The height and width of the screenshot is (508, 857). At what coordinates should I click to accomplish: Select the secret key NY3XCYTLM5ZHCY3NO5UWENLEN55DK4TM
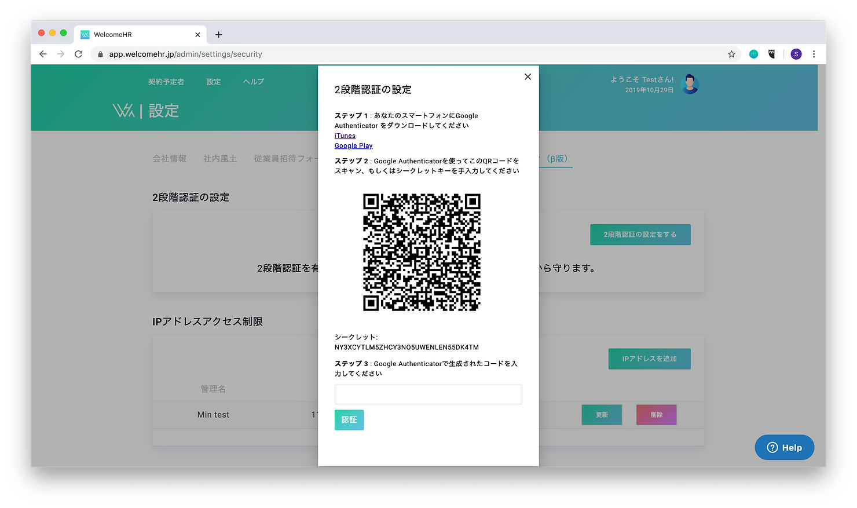(406, 347)
